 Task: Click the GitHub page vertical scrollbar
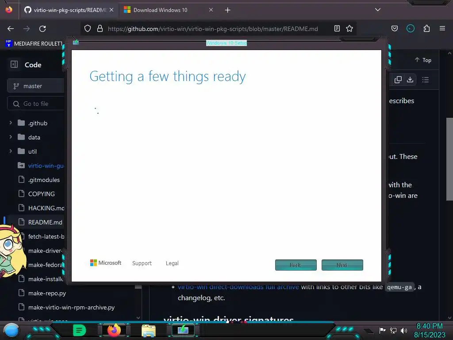(x=449, y=159)
